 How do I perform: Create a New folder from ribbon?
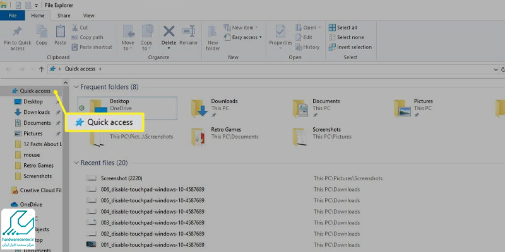[x=213, y=38]
